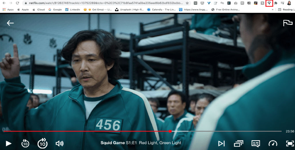295x150 pixels.
Task: Open the episodes list
Action: point(238,144)
